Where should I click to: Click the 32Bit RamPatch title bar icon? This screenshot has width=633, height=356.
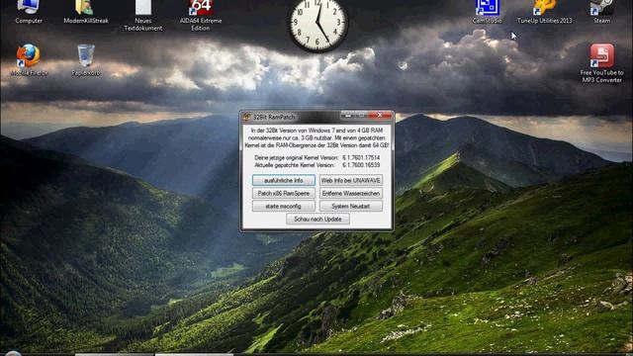pos(246,117)
